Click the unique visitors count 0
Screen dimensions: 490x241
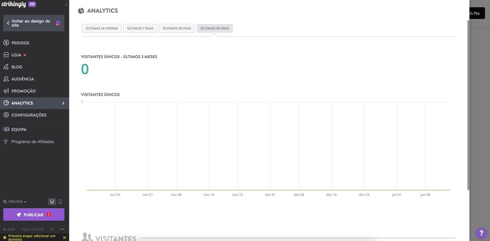click(x=85, y=69)
